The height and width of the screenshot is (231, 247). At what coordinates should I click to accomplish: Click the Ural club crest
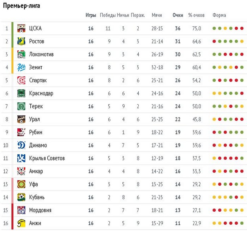[22, 120]
